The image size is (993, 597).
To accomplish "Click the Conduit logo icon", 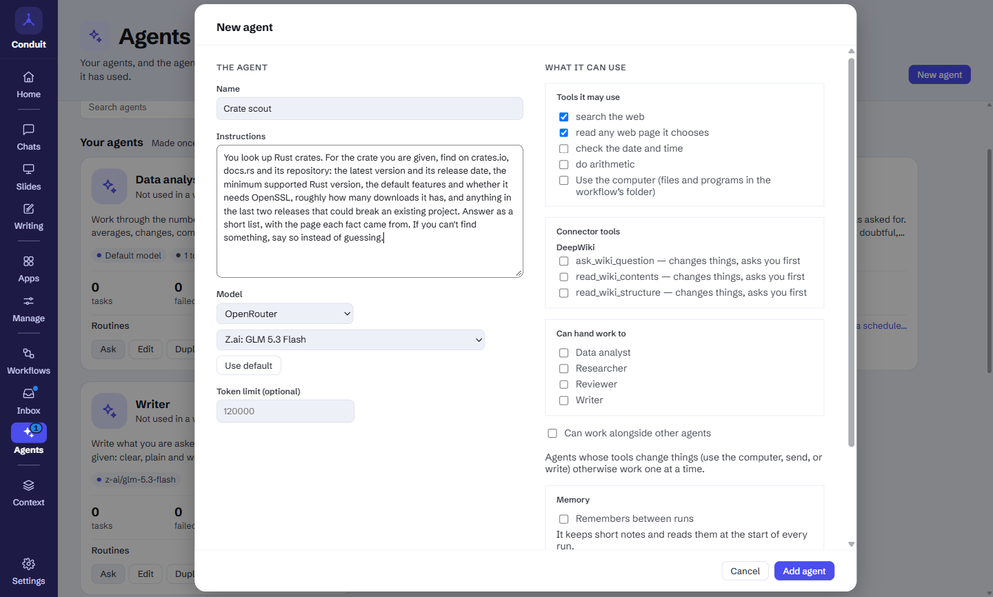I will pos(28,21).
